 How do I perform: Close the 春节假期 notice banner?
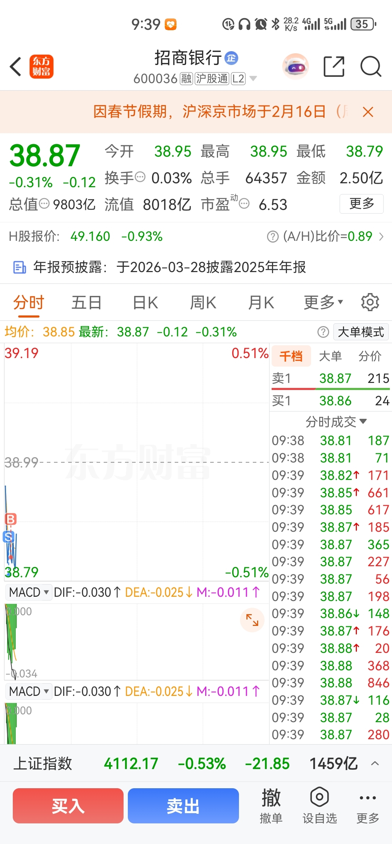368,112
